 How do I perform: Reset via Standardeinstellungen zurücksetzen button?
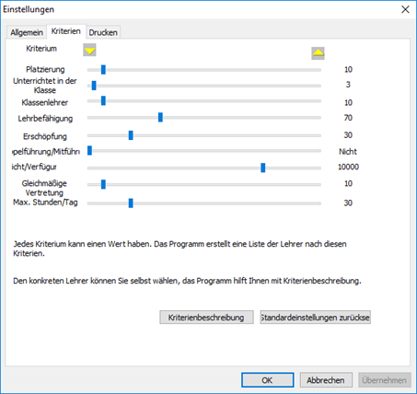(x=316, y=318)
